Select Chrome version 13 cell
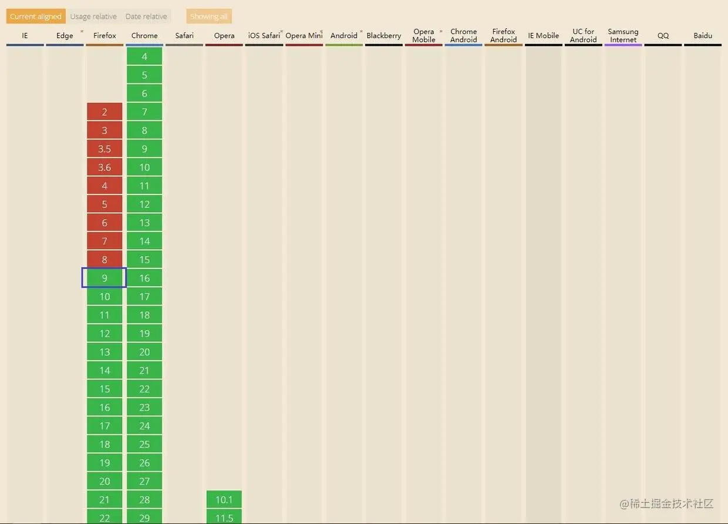Viewport: 728px width, 524px height. (144, 223)
